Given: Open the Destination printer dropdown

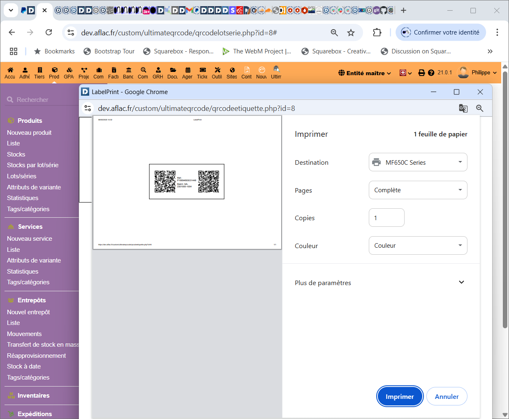Looking at the screenshot, I should (418, 162).
